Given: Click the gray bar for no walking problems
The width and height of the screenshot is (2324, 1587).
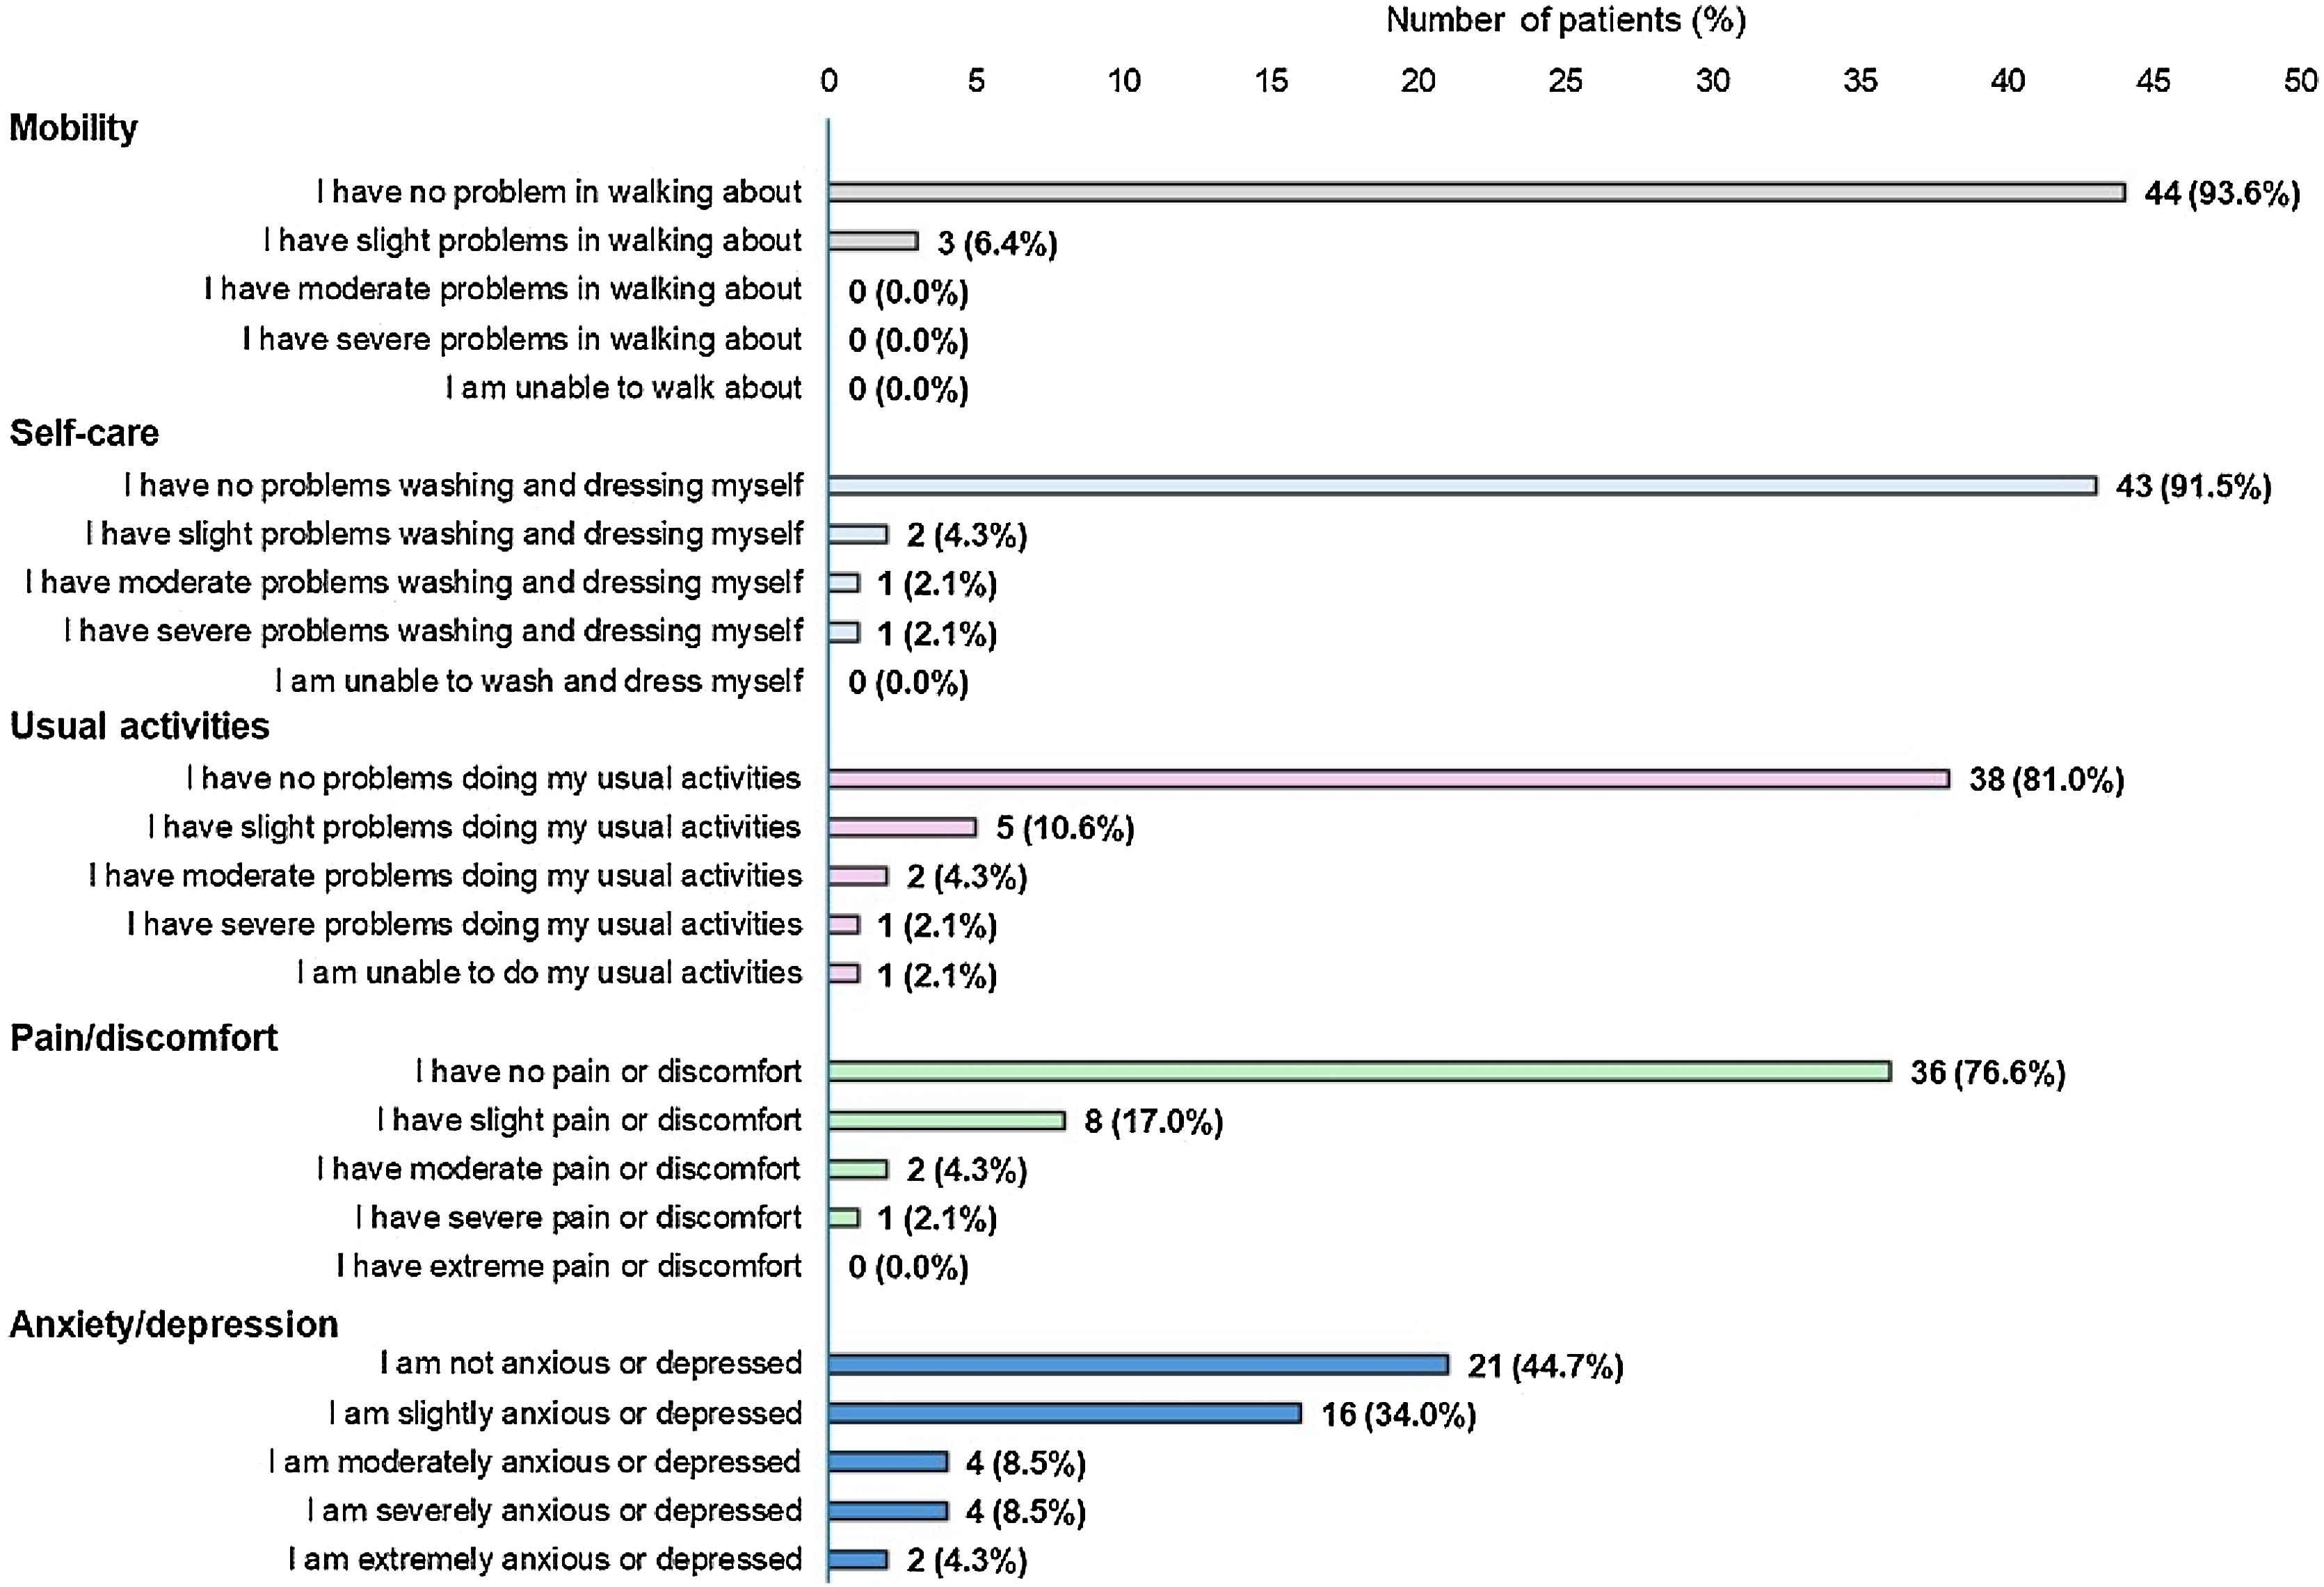Looking at the screenshot, I should 1476,192.
